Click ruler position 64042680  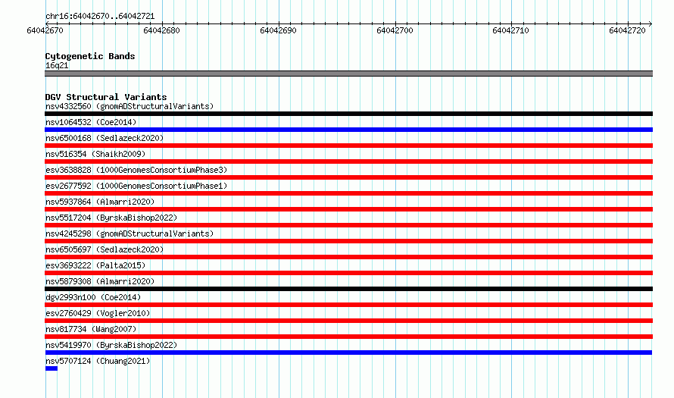161,30
